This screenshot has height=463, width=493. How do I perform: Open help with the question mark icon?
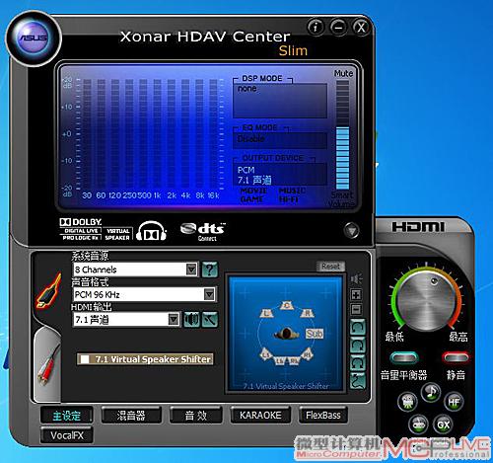click(x=210, y=270)
